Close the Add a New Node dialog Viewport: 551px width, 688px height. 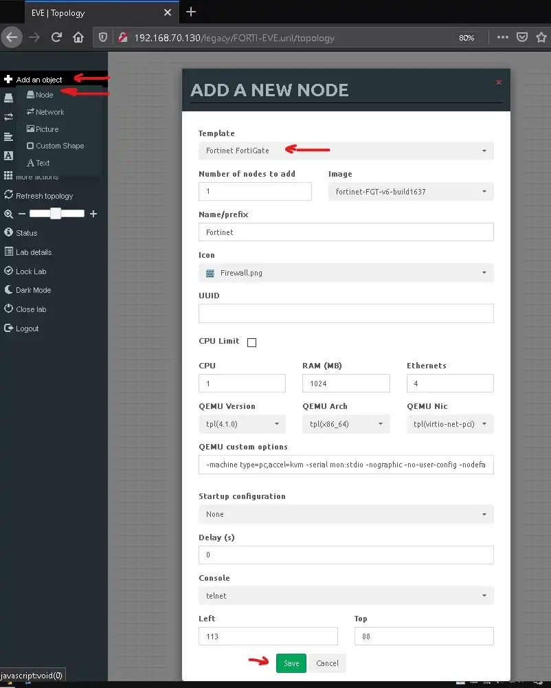pos(499,82)
